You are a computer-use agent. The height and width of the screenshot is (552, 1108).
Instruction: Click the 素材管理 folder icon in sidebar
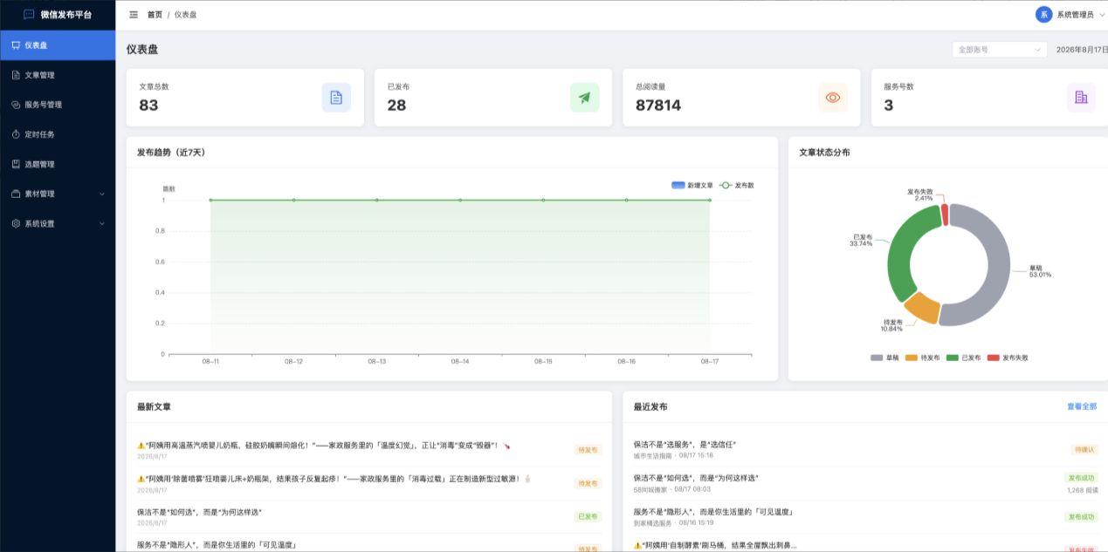point(16,194)
